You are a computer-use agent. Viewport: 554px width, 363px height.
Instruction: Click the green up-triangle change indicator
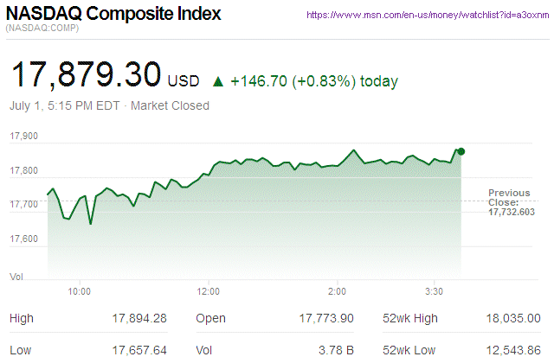click(218, 82)
